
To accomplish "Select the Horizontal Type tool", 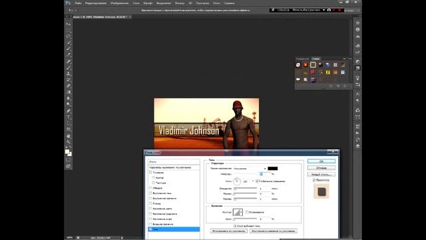I will tap(68, 117).
